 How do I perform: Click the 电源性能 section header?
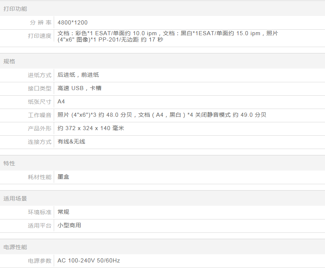tap(15, 247)
